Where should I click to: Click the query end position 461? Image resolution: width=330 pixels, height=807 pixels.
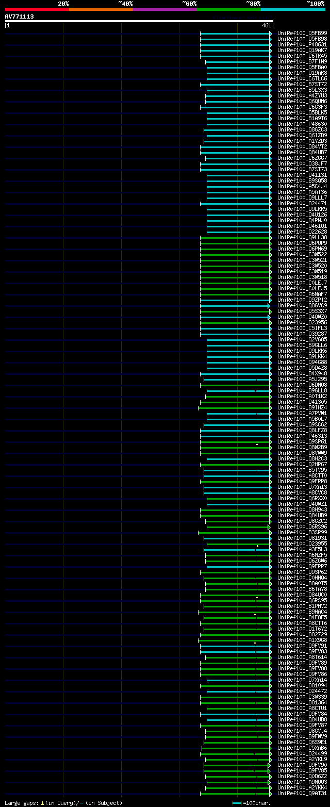pyautogui.click(x=267, y=25)
